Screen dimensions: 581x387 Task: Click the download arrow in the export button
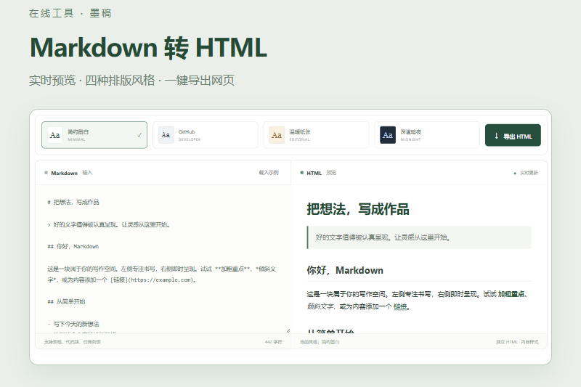pyautogui.click(x=497, y=136)
